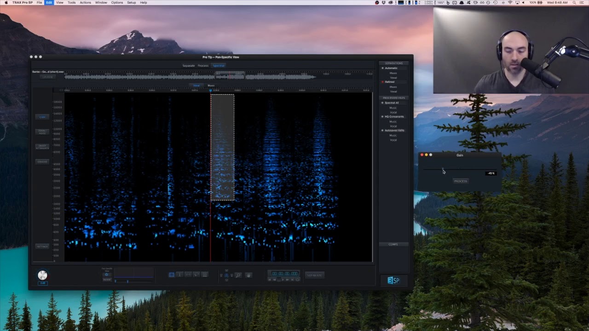589x331 pixels.
Task: Select Music under HQ Consonants
Action: click(393, 122)
